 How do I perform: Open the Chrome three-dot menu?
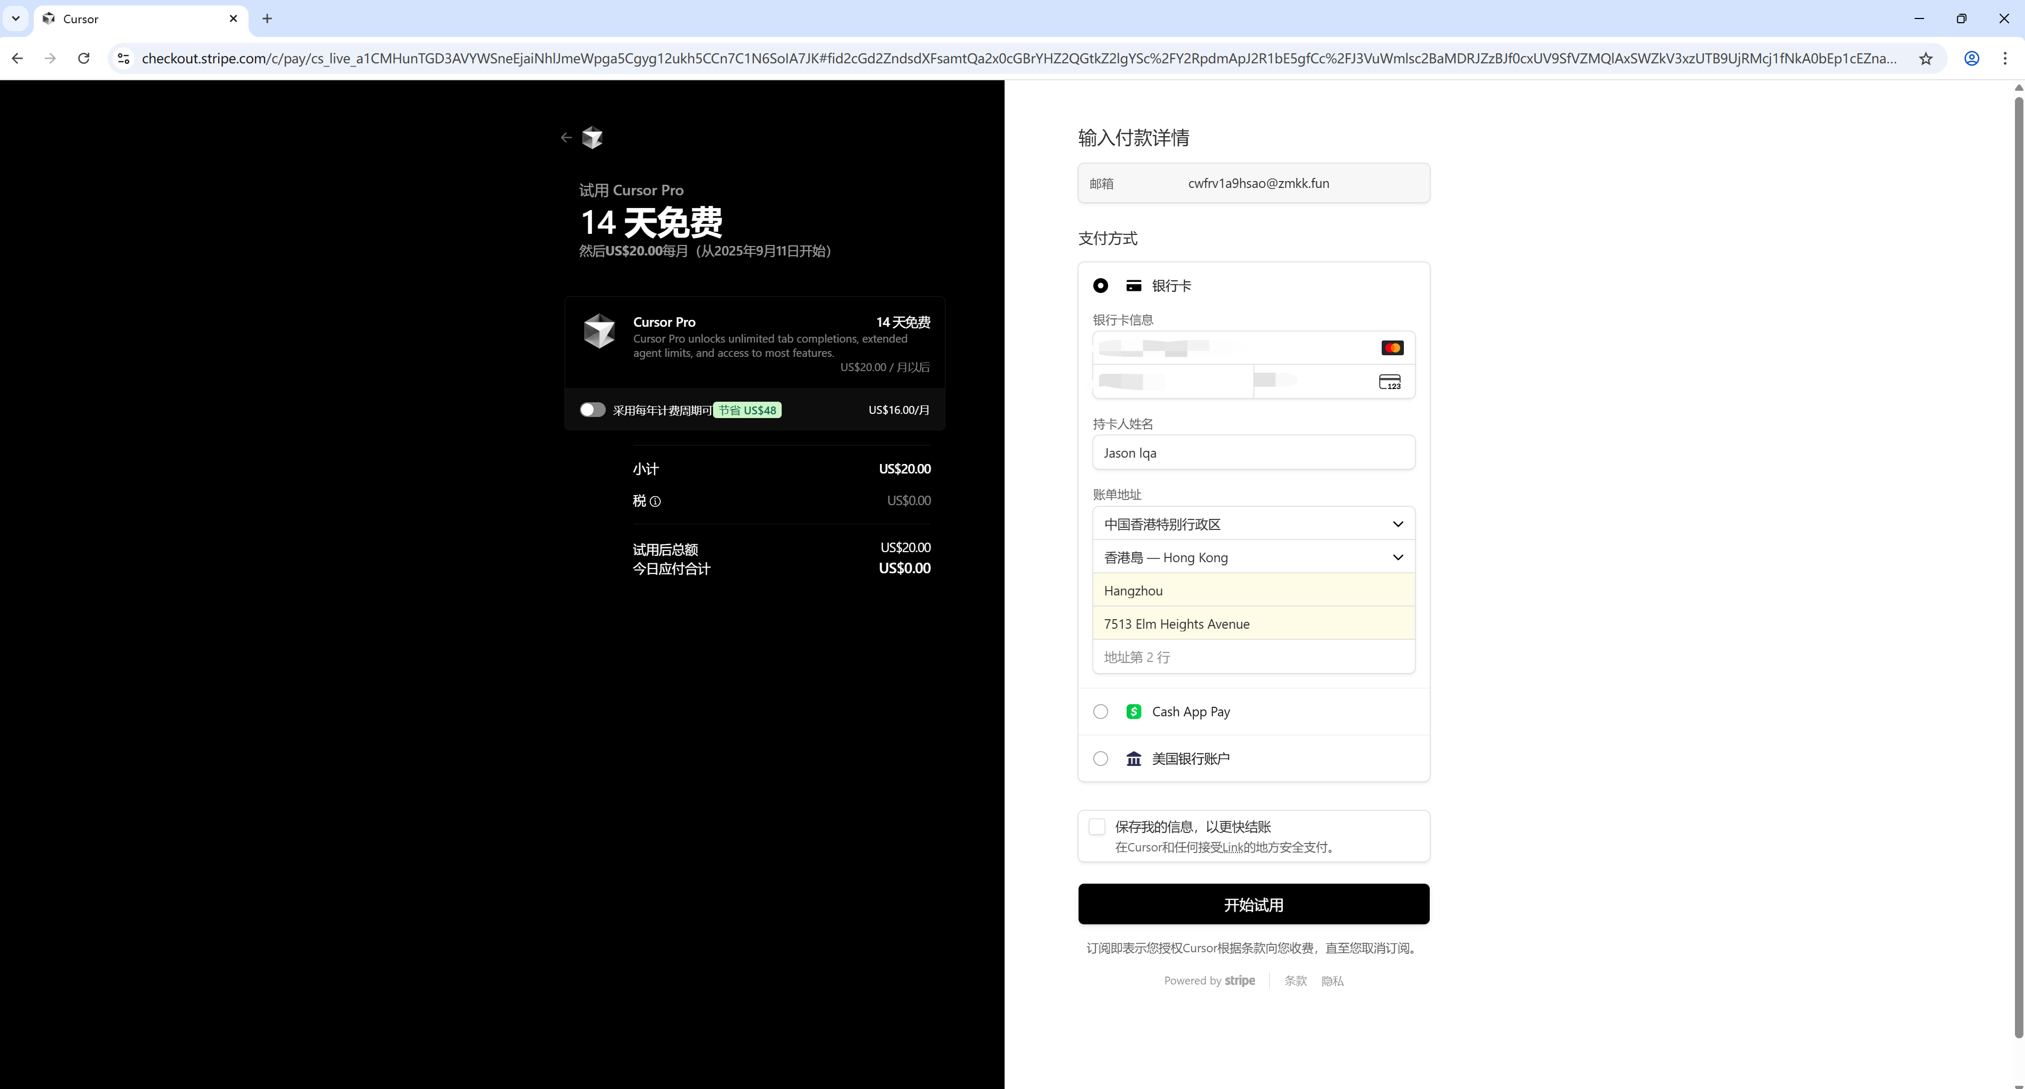2004,58
